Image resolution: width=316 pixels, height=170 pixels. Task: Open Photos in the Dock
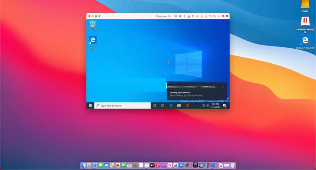118,165
